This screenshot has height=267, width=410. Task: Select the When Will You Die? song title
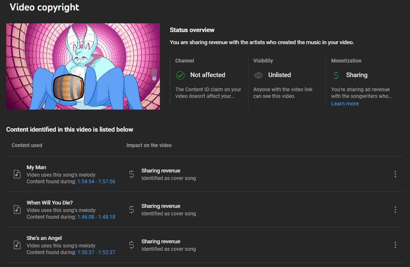click(50, 202)
